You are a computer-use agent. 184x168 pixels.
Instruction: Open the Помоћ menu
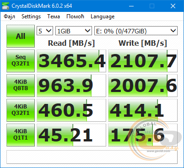point(75,16)
